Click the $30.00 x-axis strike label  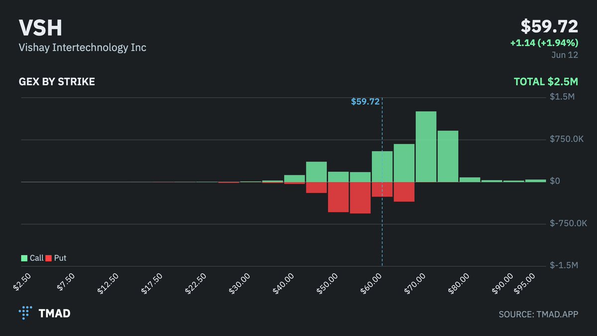(240, 283)
